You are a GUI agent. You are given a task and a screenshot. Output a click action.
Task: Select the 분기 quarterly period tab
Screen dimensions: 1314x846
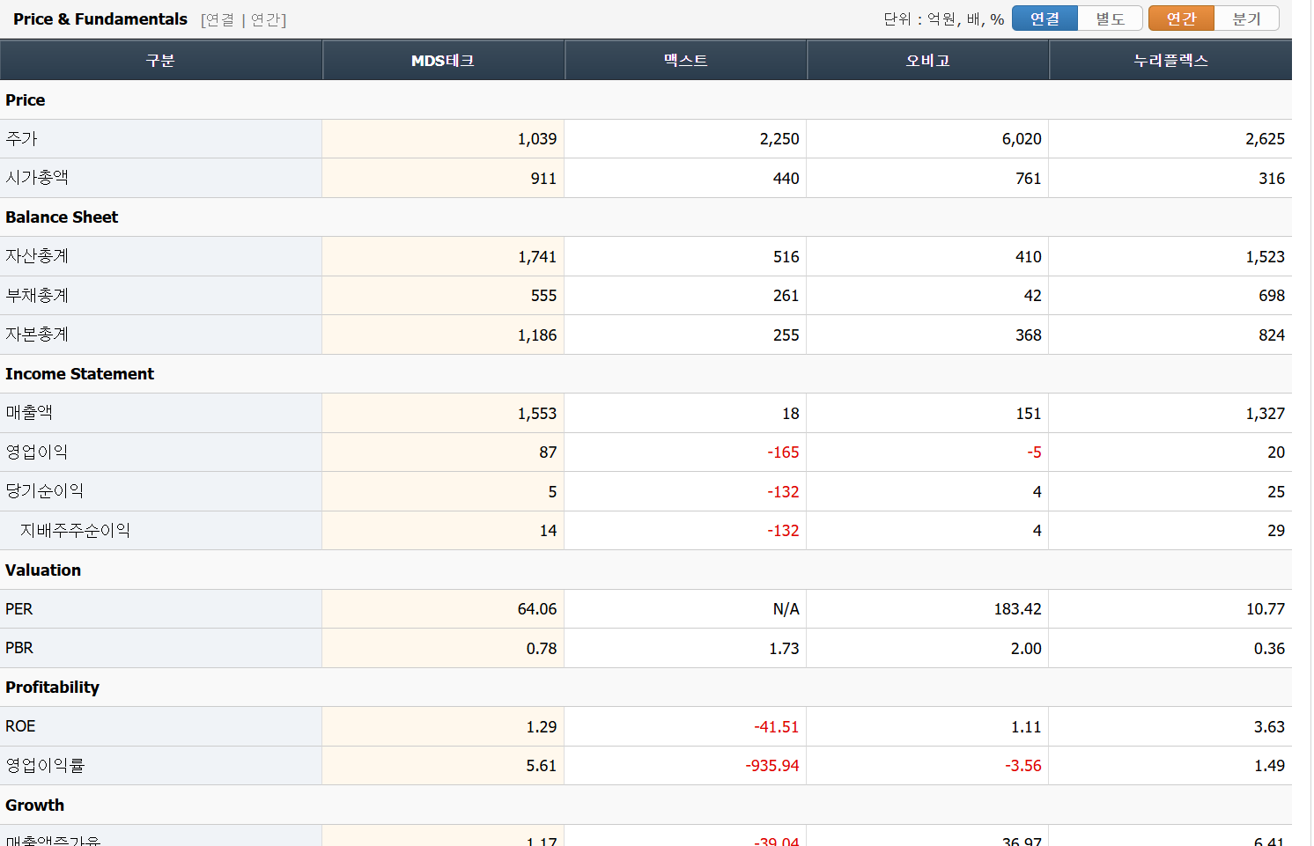pos(1246,18)
